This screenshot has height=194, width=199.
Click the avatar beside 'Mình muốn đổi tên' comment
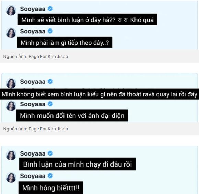[11, 106]
